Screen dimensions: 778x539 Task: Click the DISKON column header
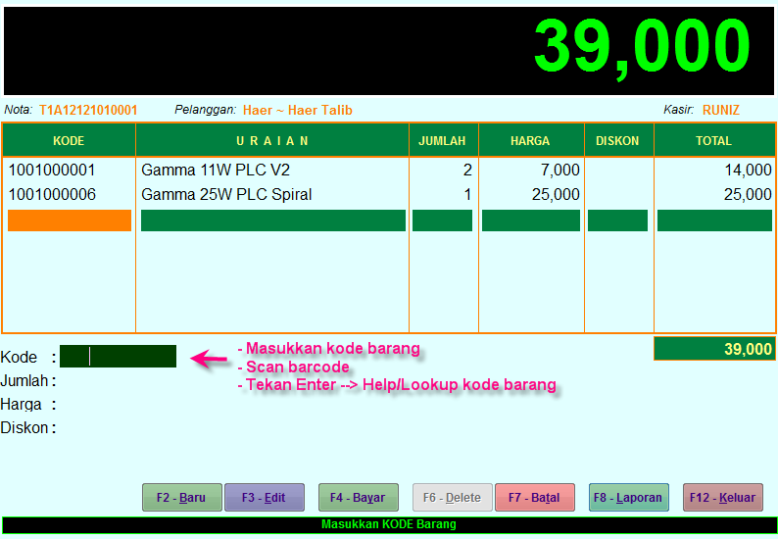click(x=617, y=141)
